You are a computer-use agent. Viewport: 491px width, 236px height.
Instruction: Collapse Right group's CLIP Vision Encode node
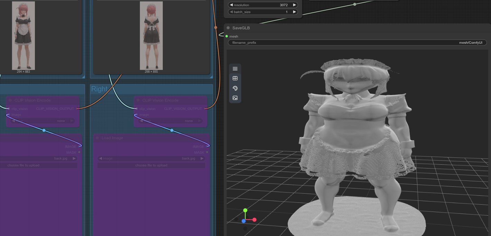(x=138, y=100)
